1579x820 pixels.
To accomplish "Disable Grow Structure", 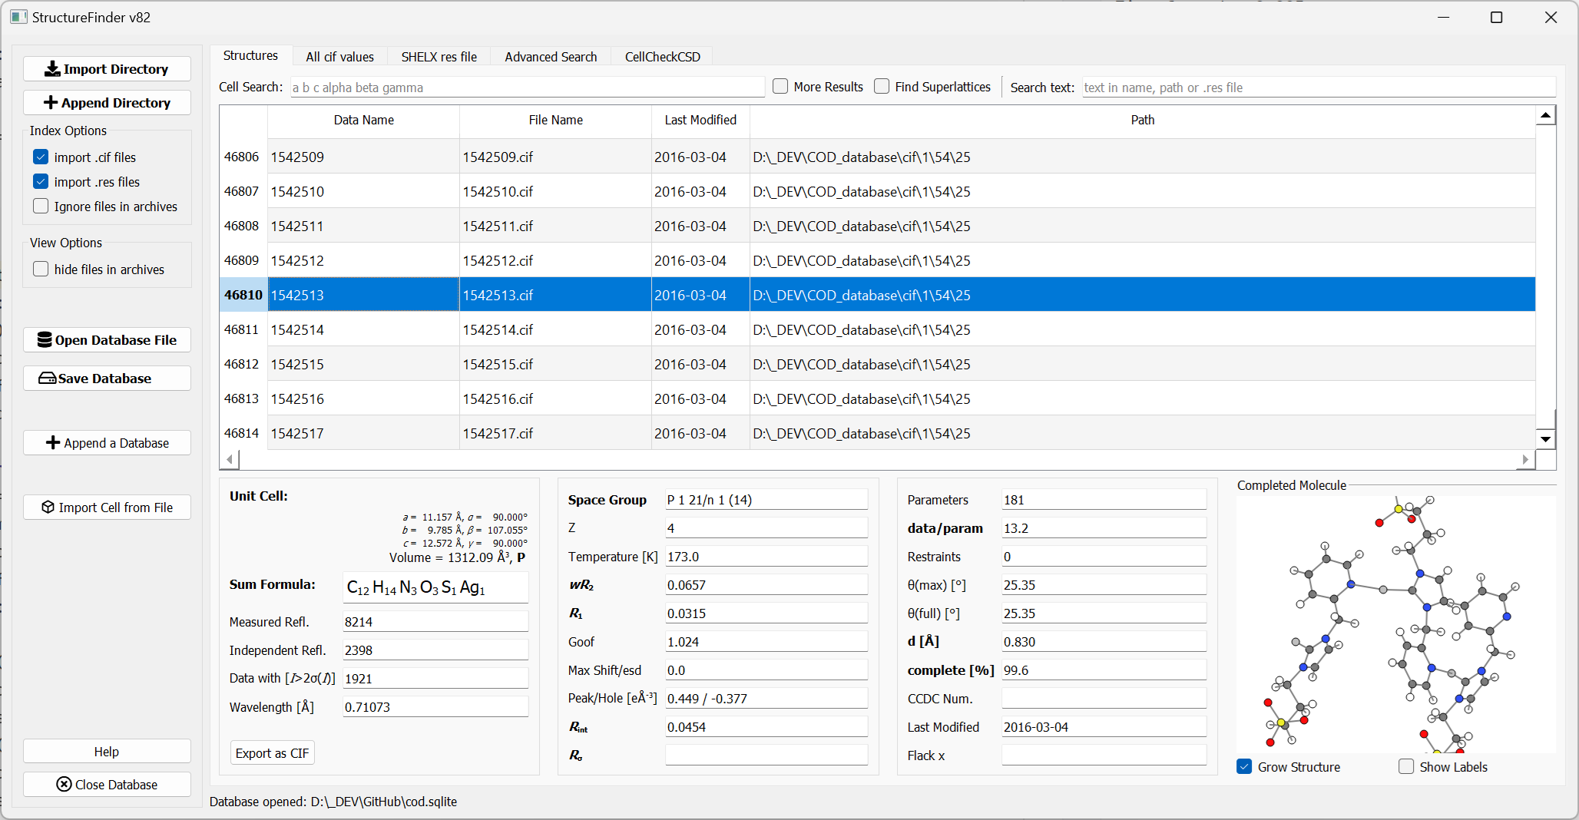I will pyautogui.click(x=1244, y=766).
